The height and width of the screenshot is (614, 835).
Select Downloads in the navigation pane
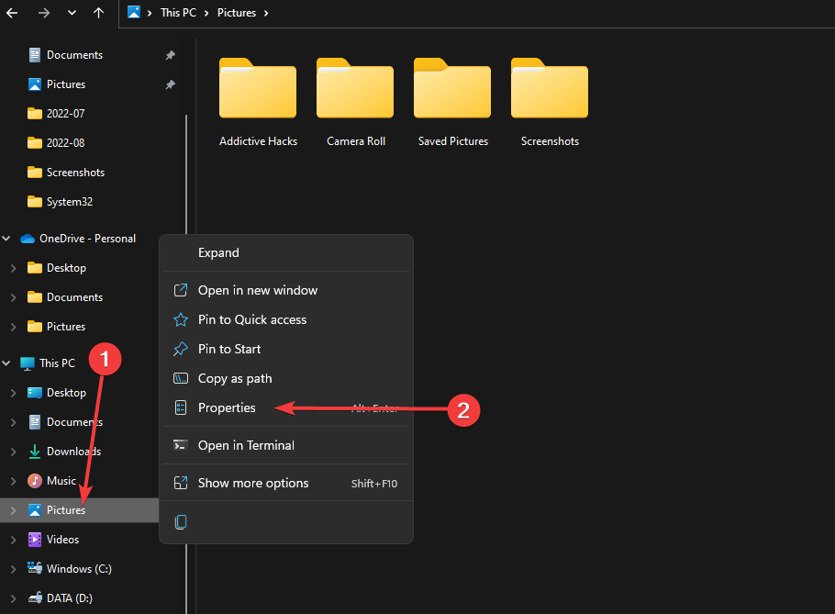pyautogui.click(x=73, y=452)
